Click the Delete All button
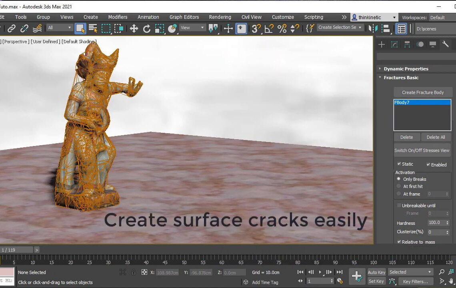 [436, 137]
